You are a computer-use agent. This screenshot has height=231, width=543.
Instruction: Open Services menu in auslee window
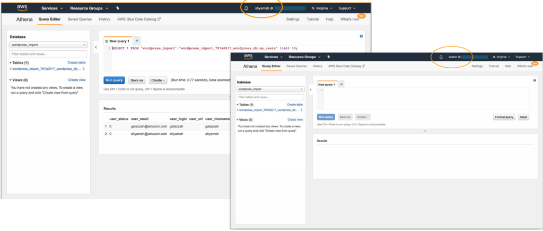click(274, 57)
